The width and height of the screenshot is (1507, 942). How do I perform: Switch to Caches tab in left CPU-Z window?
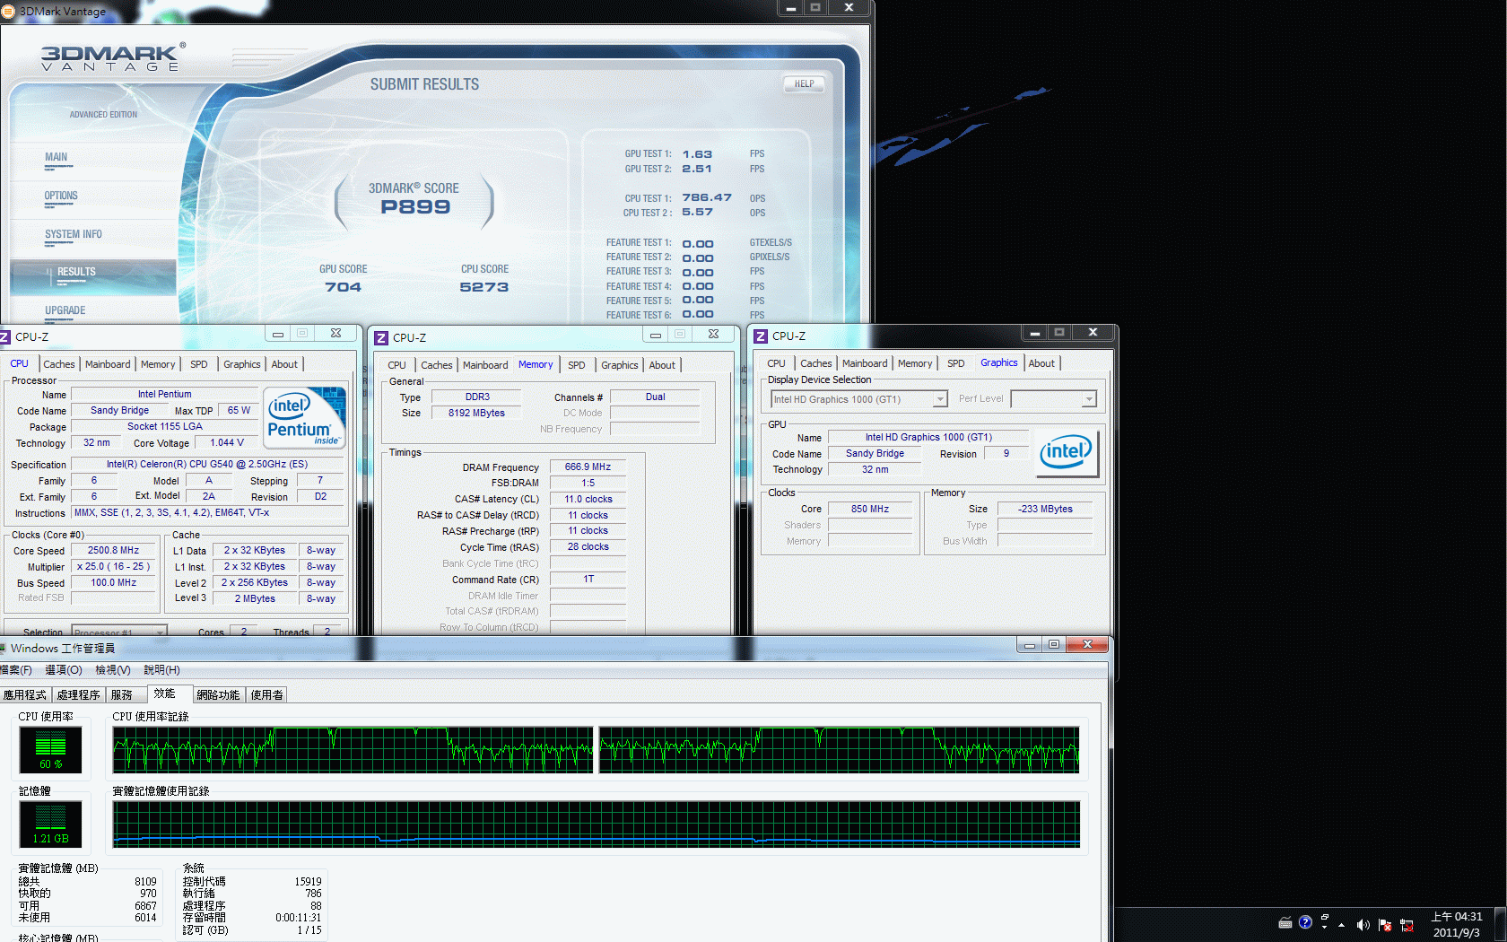click(59, 364)
